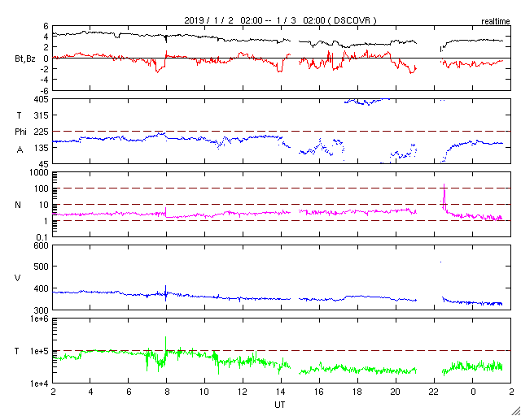Click the 'realtime' label above the top plot

point(496,22)
